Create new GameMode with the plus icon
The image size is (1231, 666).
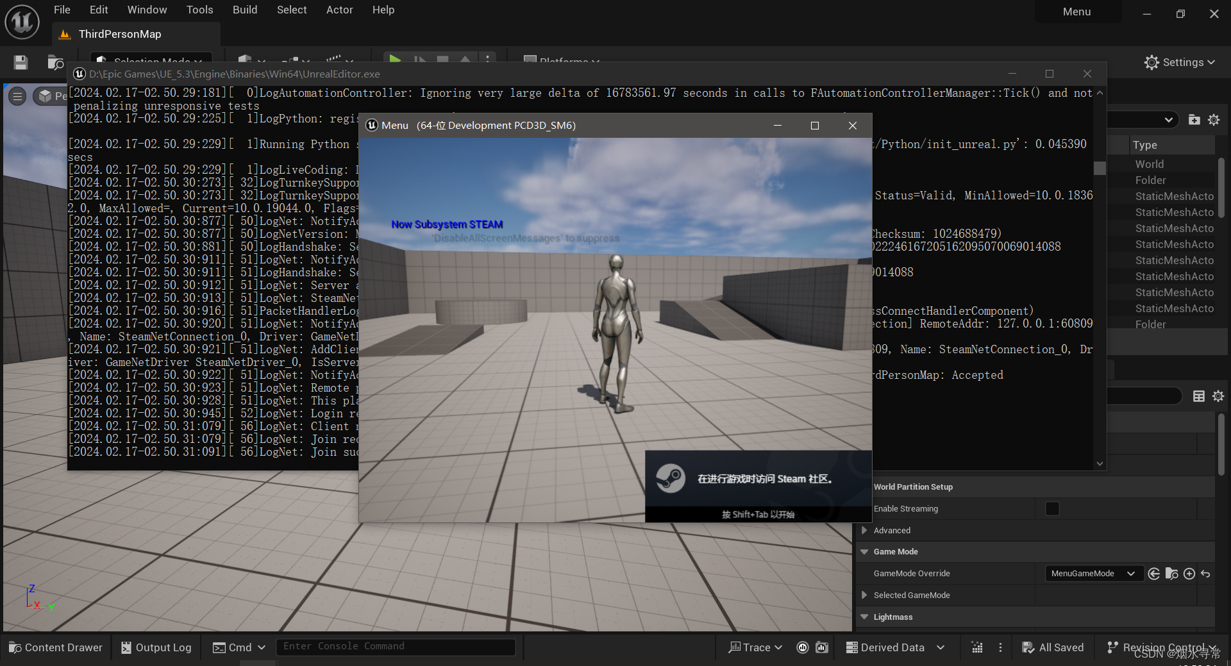(x=1189, y=574)
